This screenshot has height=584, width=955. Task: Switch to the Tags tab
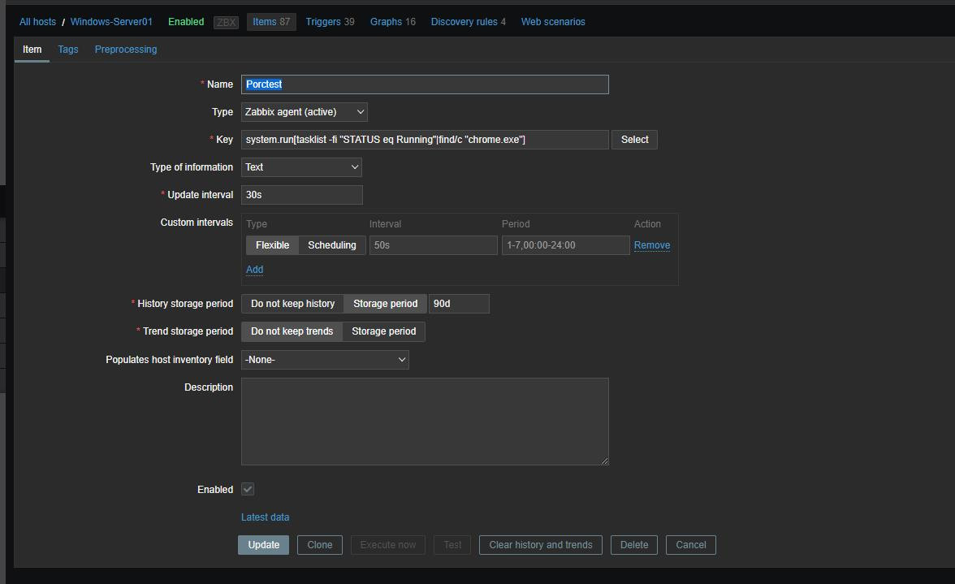[68, 50]
